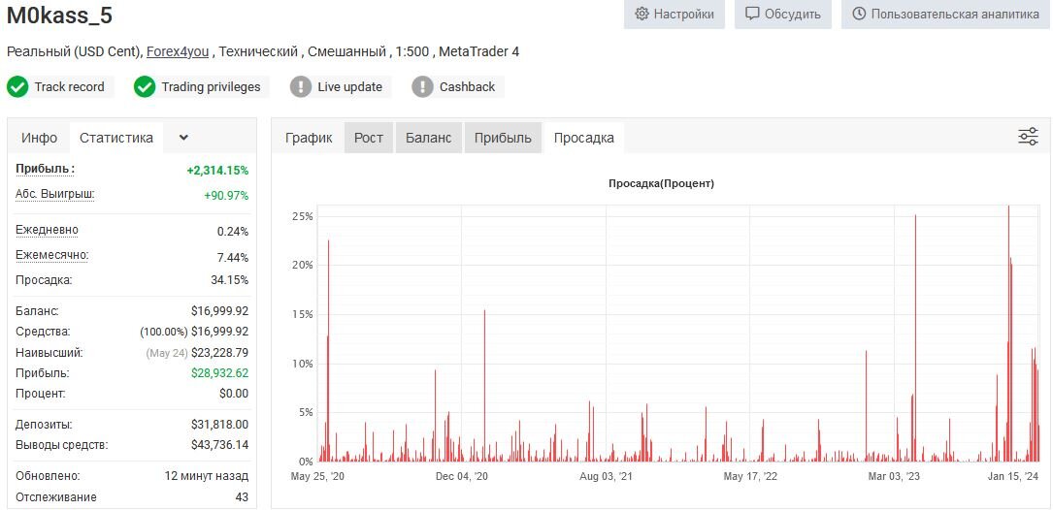
Task: Click the $23,228.79 highest balance value
Action: click(x=219, y=352)
